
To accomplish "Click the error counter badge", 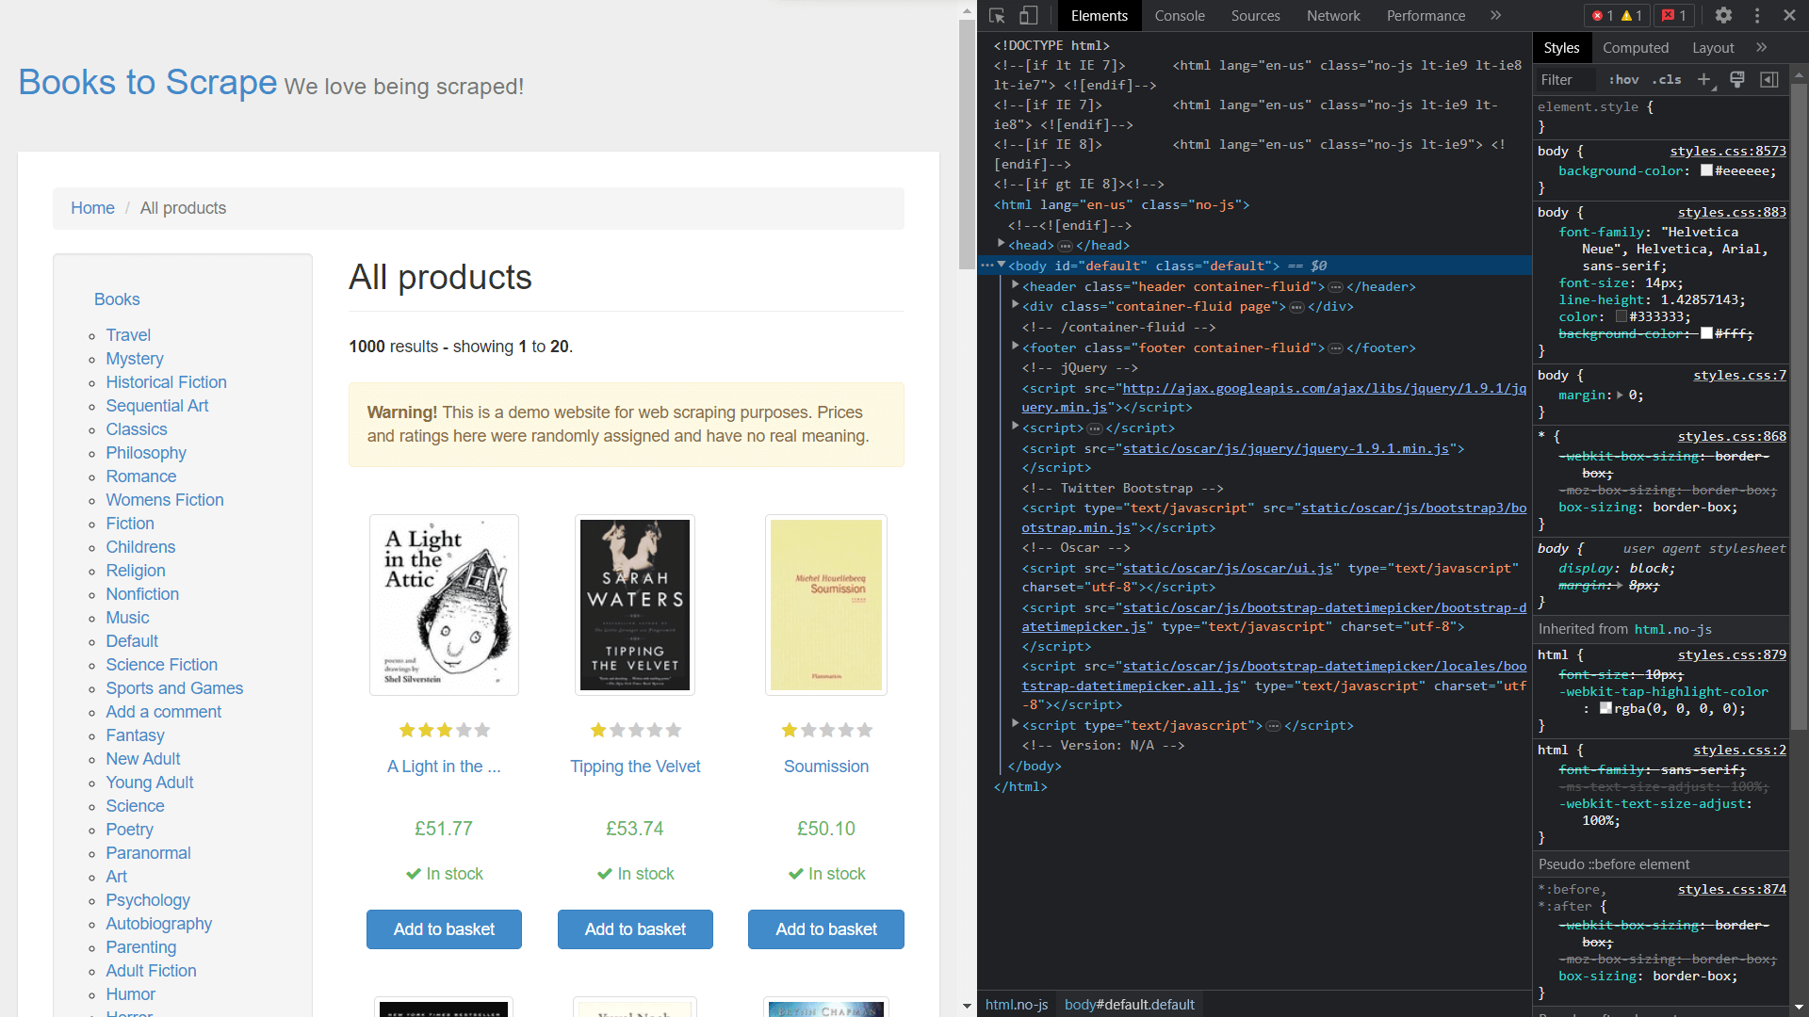I will [x=1605, y=16].
